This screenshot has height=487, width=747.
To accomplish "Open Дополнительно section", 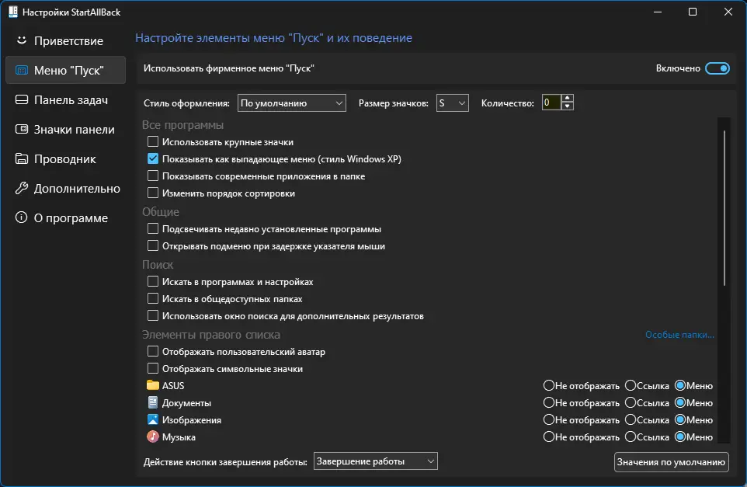I will [x=66, y=188].
